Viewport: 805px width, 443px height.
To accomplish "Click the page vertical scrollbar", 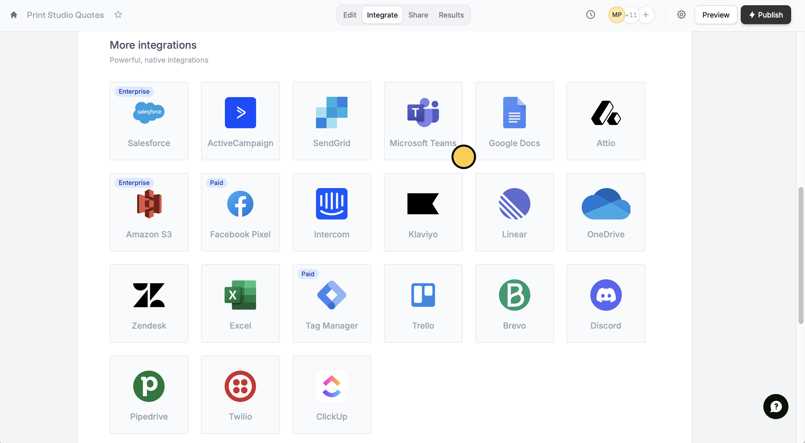I will [x=800, y=255].
